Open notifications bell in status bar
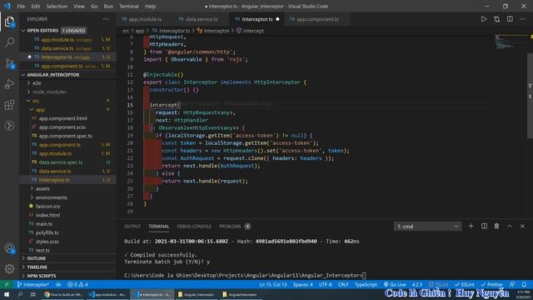The width and height of the screenshot is (533, 300). click(x=524, y=284)
